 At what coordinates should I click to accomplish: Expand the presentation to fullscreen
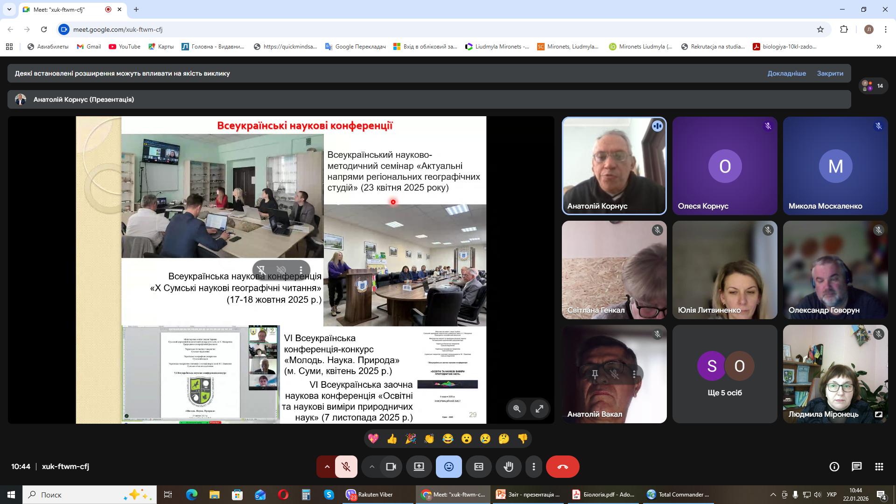[539, 409]
